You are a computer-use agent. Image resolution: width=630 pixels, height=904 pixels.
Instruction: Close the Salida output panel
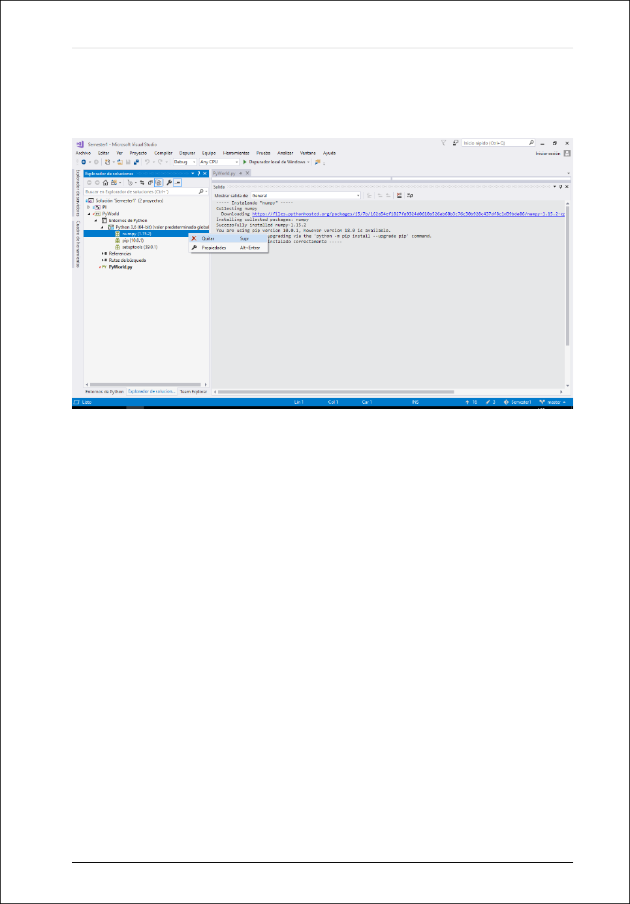click(567, 186)
